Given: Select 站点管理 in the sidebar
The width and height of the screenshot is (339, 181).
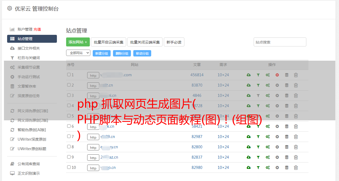Looking at the screenshot, I should (x=32, y=39).
